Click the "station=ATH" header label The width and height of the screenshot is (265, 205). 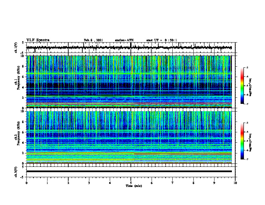(124, 40)
